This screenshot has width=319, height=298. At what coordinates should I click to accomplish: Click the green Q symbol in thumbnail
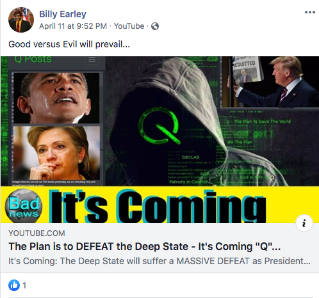click(x=159, y=125)
